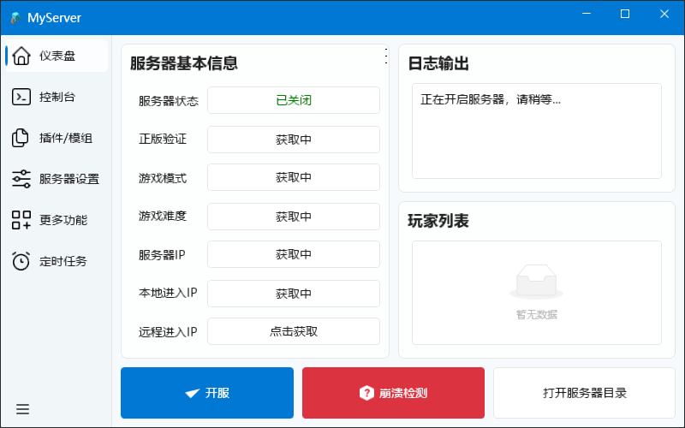685x428 pixels.
Task: Click 打开服务器目录 button
Action: tap(584, 393)
